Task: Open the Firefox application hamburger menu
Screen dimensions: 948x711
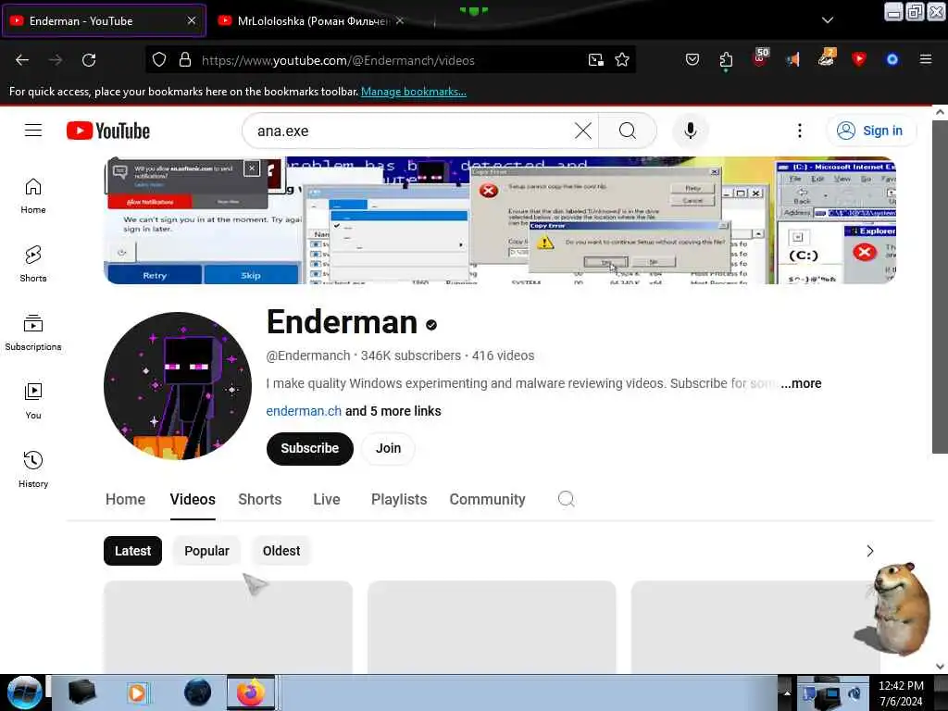Action: [926, 59]
